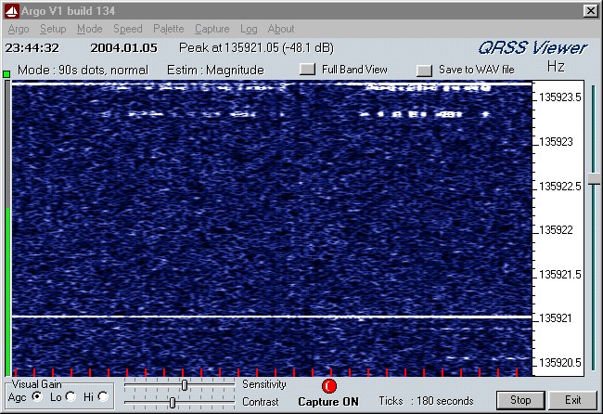The width and height of the screenshot is (603, 414).
Task: Click the 135922 frequency scale label
Action: point(556,230)
